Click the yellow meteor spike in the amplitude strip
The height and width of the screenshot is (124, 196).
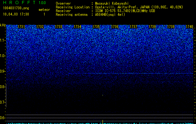[x=103, y=122]
